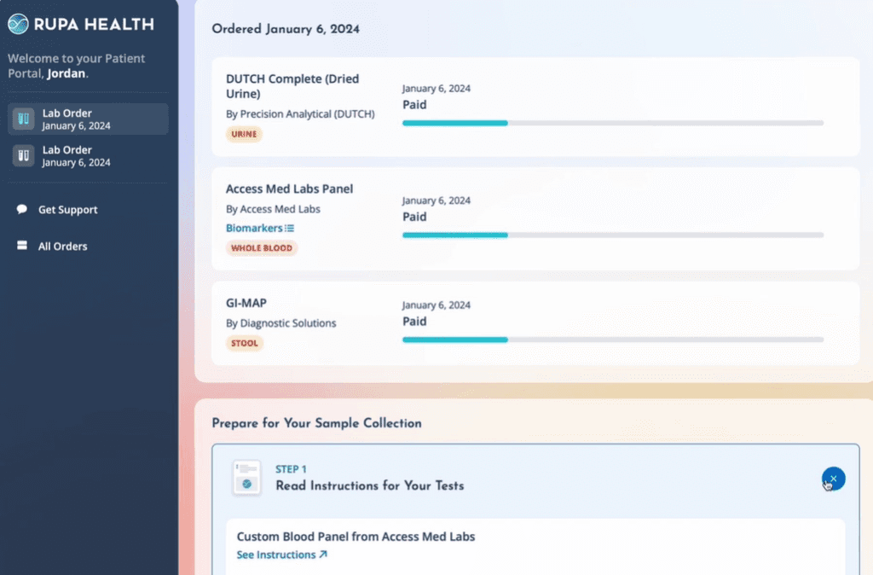The image size is (873, 575).
Task: Click the All Orders list icon
Action: [20, 246]
